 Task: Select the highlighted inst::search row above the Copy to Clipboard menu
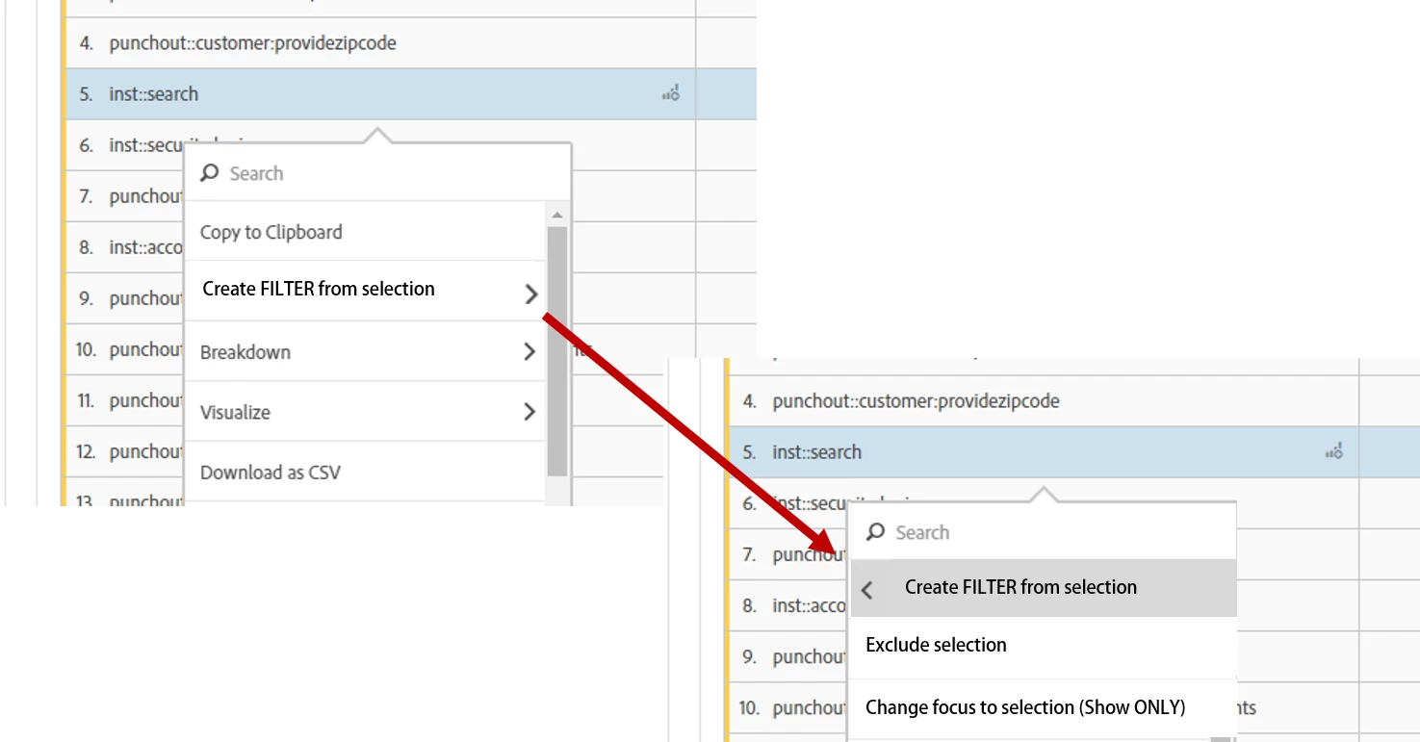point(380,93)
